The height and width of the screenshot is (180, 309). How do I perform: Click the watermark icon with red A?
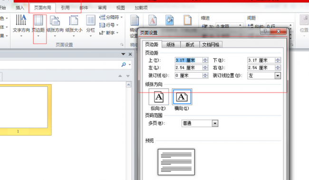click(152, 20)
